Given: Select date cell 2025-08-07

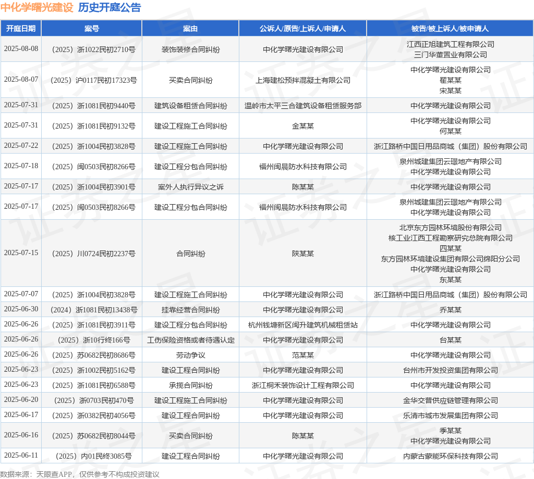Looking at the screenshot, I should pyautogui.click(x=21, y=79).
